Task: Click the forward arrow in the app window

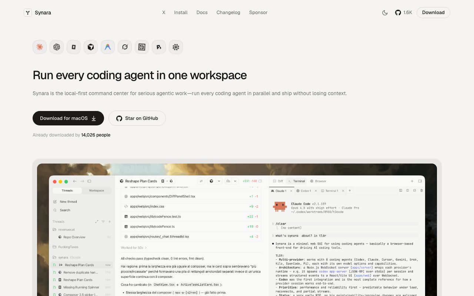Action: [x=82, y=181]
